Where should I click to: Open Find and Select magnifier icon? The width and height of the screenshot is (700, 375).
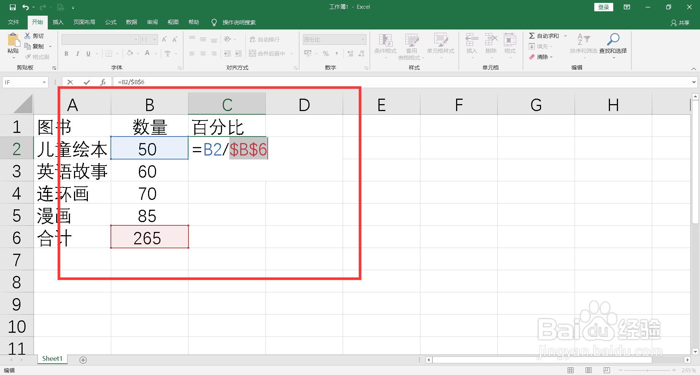pos(613,39)
